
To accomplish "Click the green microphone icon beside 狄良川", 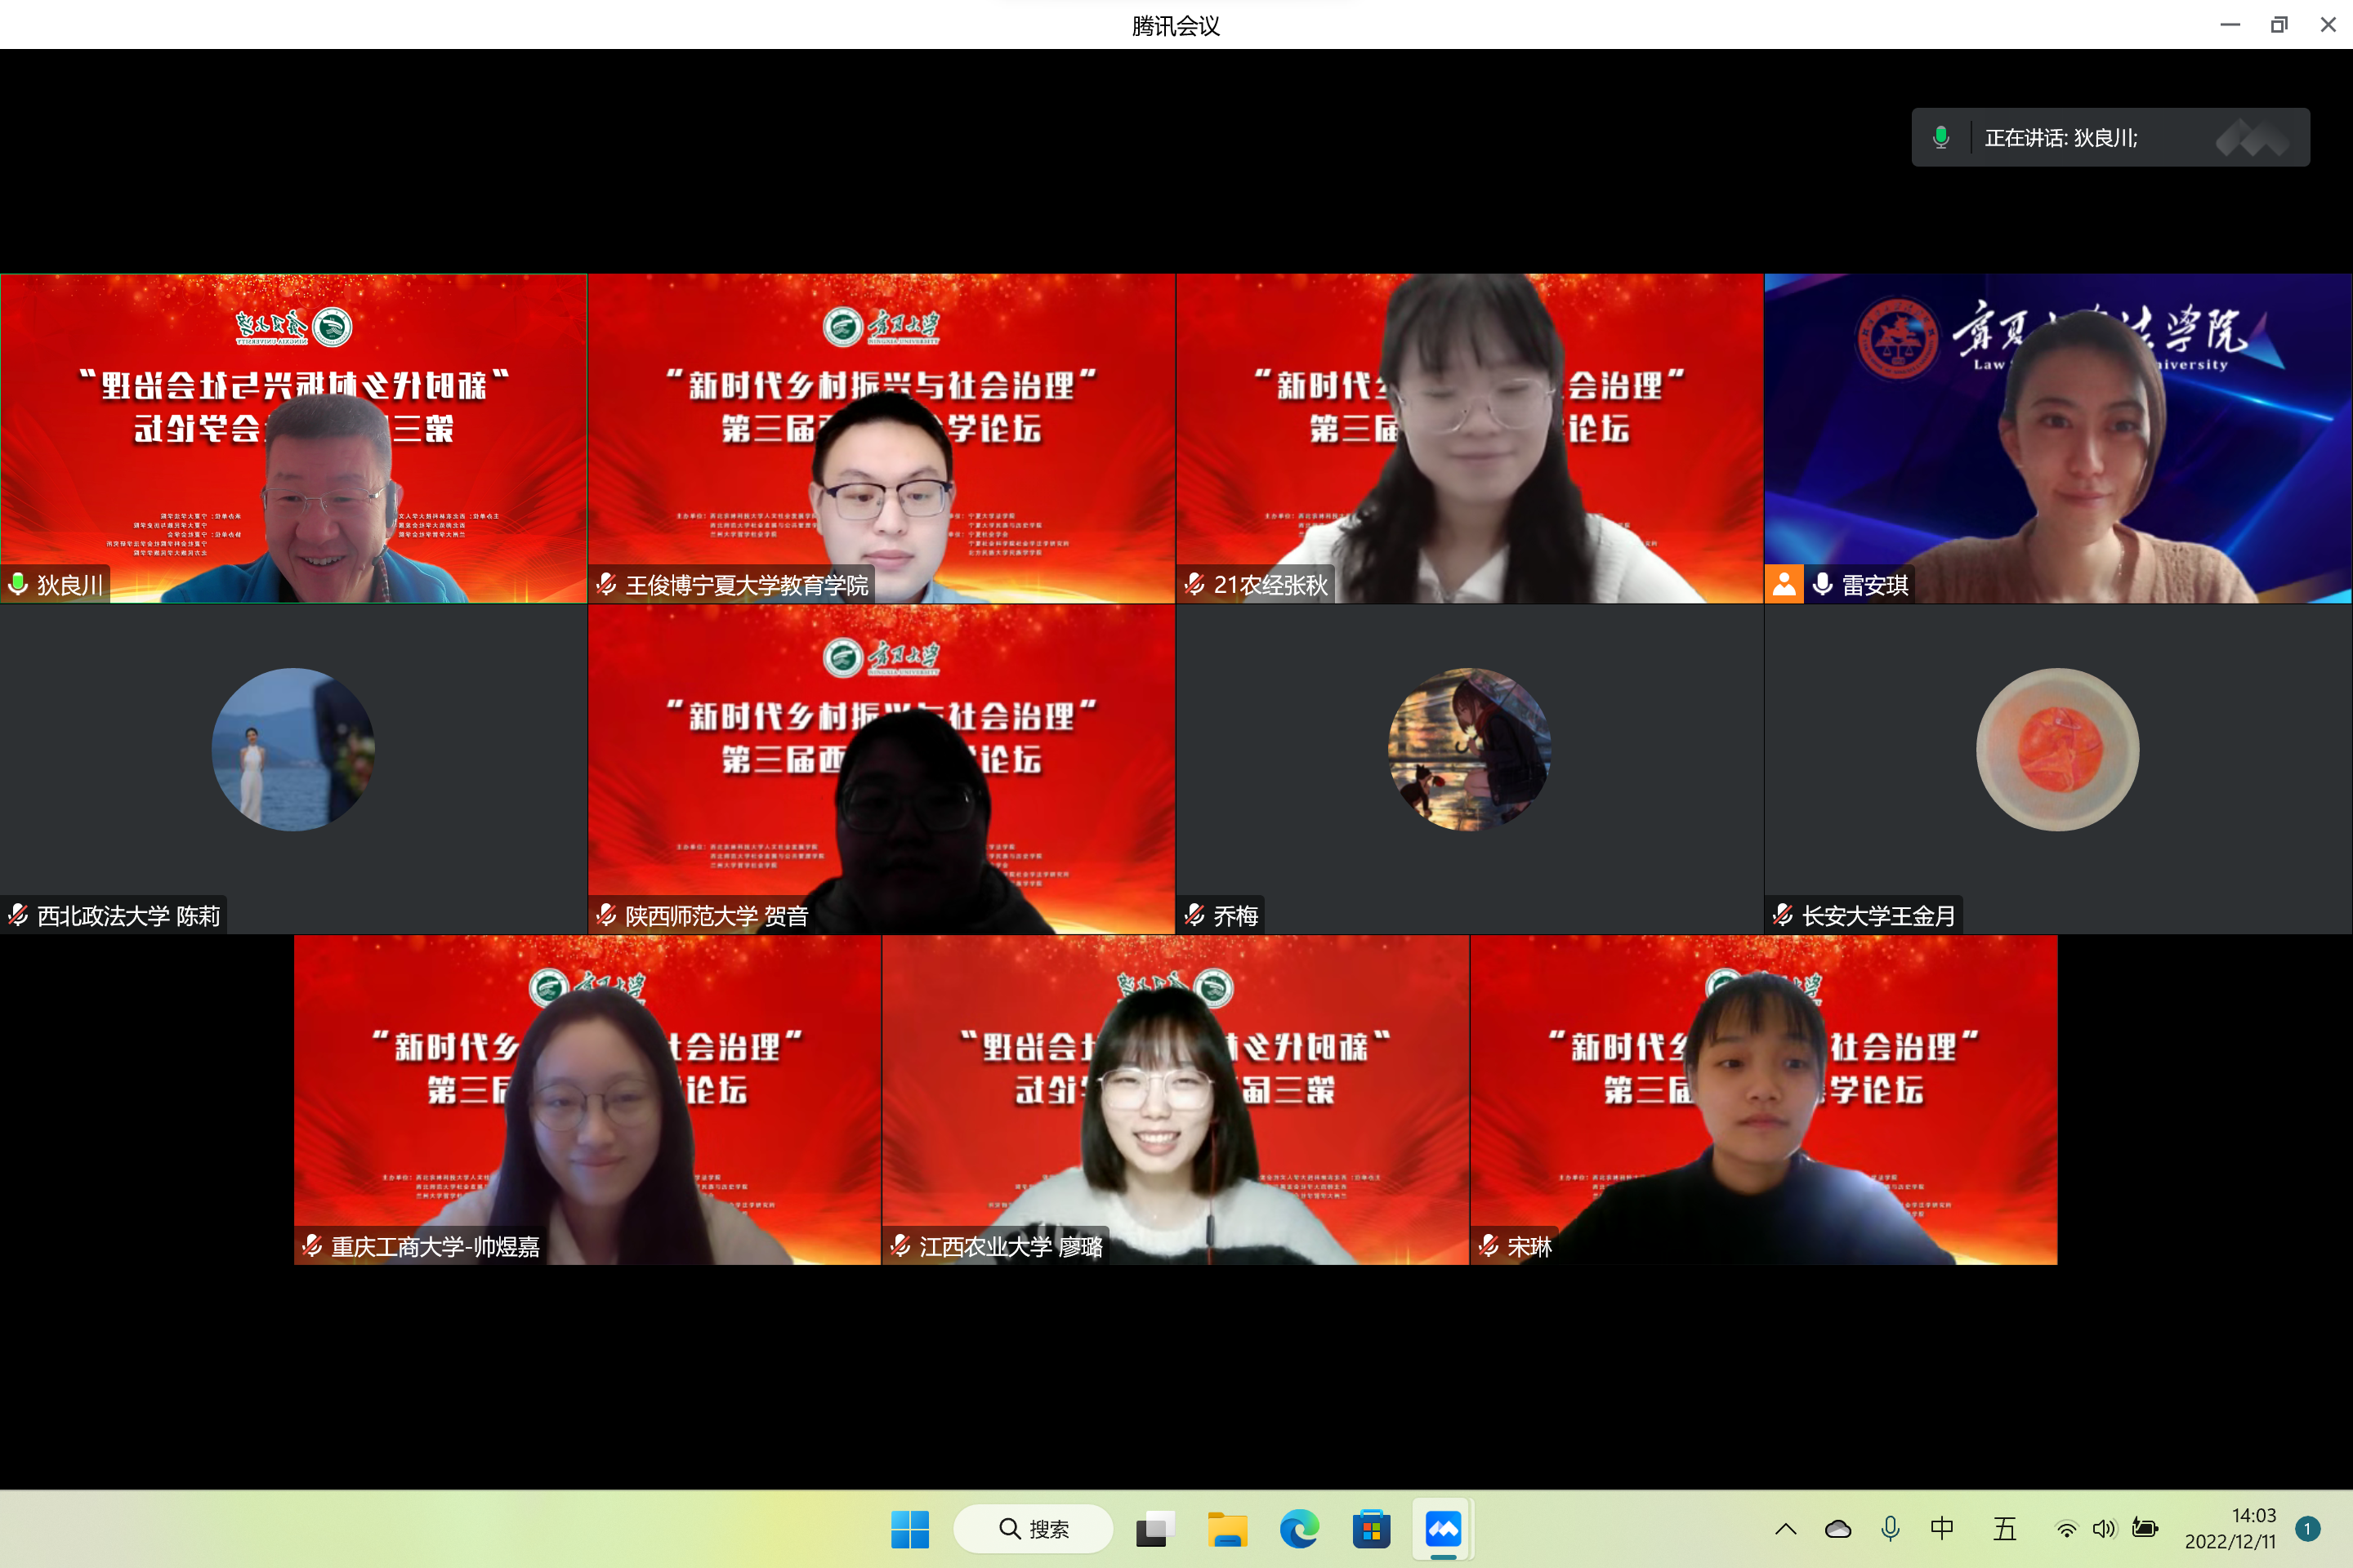I will click(18, 584).
